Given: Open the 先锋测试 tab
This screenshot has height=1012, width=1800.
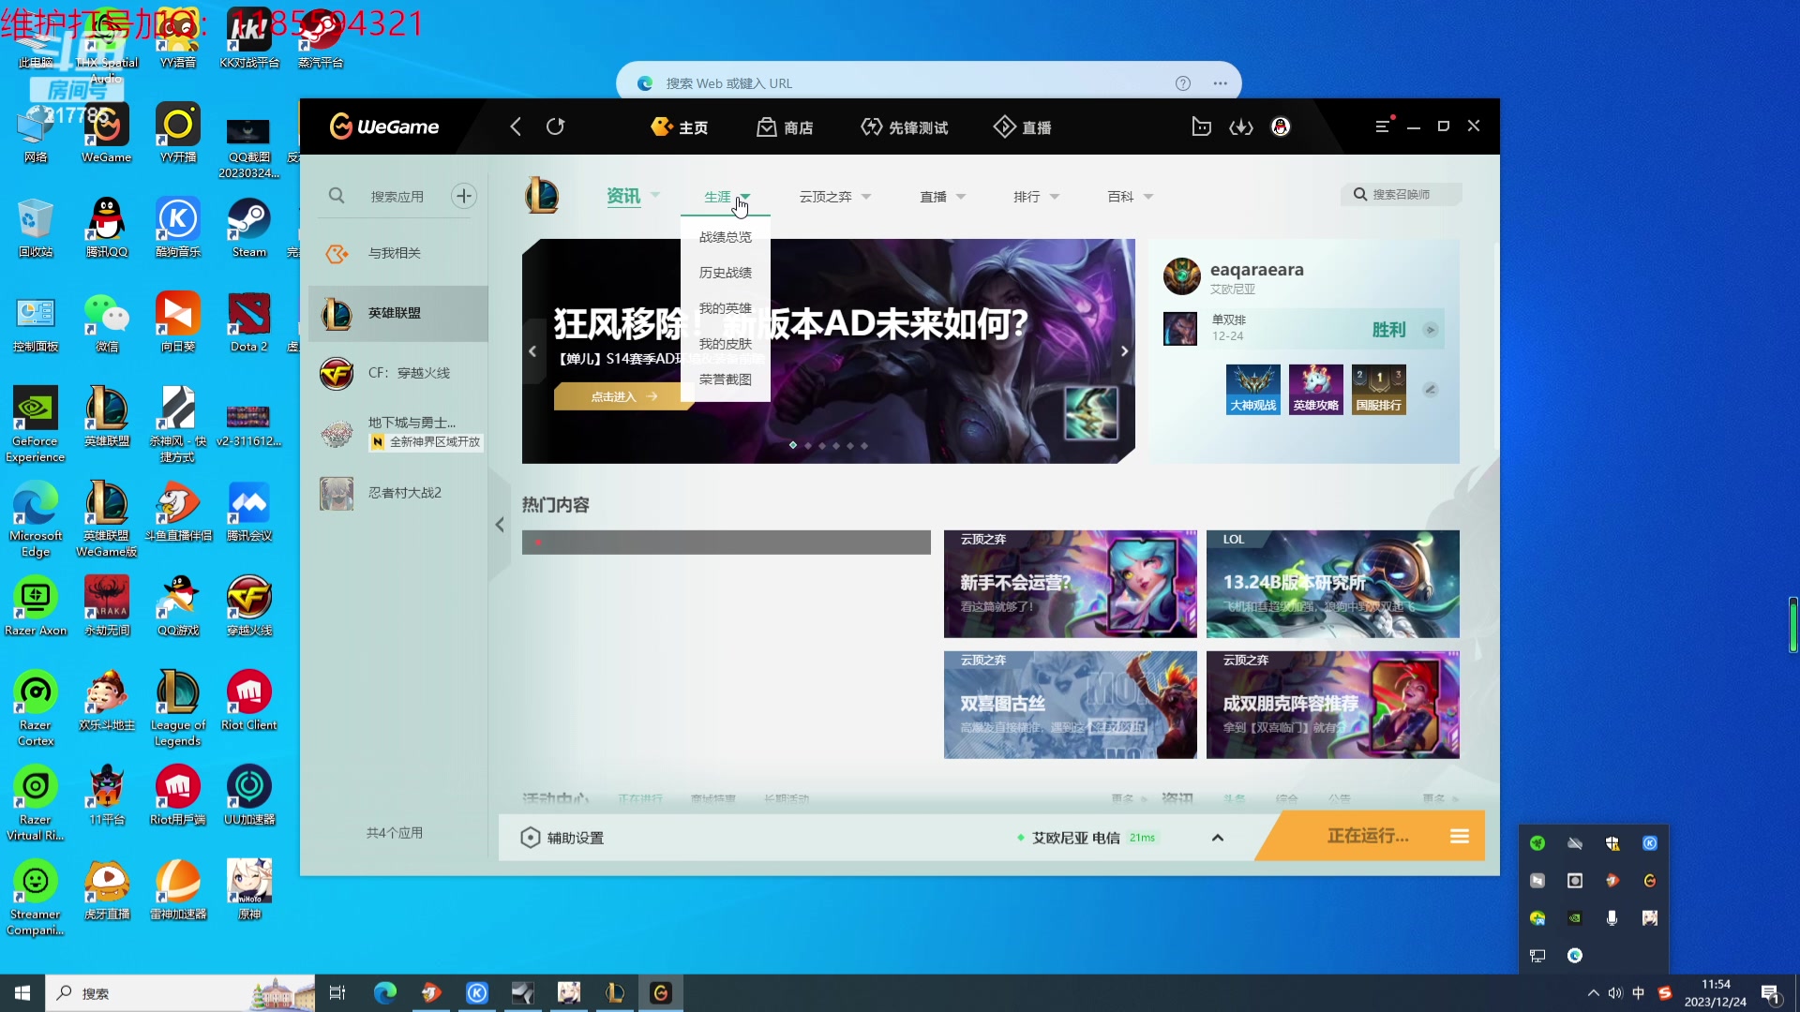Looking at the screenshot, I should [x=904, y=126].
